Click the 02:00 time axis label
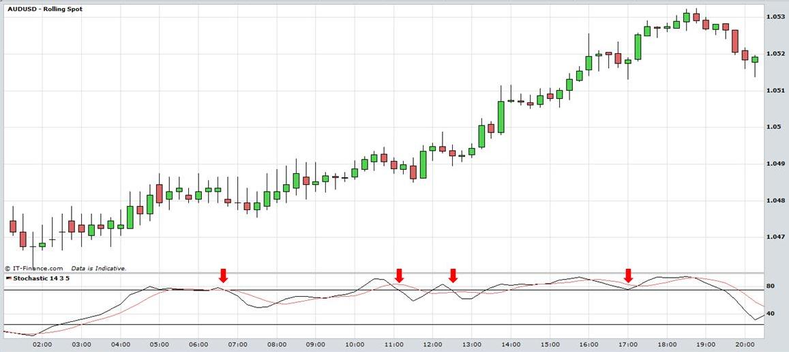Image resolution: width=789 pixels, height=352 pixels. coord(42,345)
